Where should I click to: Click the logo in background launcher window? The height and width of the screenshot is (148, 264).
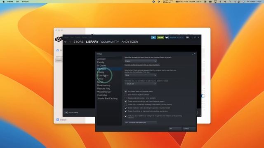59,39
